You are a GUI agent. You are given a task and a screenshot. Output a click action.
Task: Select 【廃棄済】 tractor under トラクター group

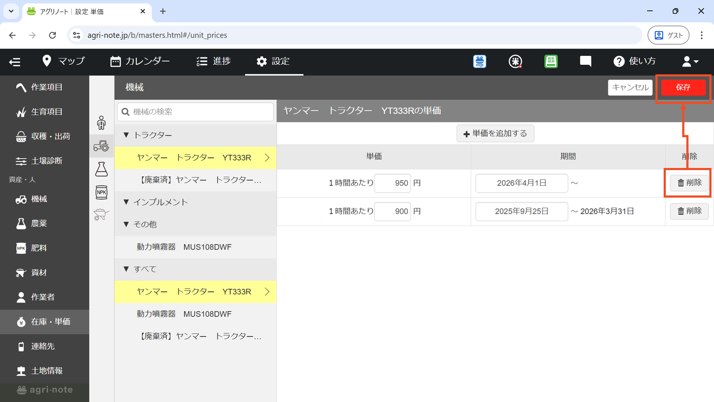click(195, 180)
